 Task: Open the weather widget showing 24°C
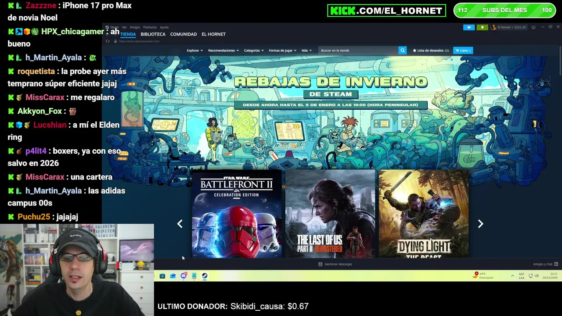(x=483, y=276)
